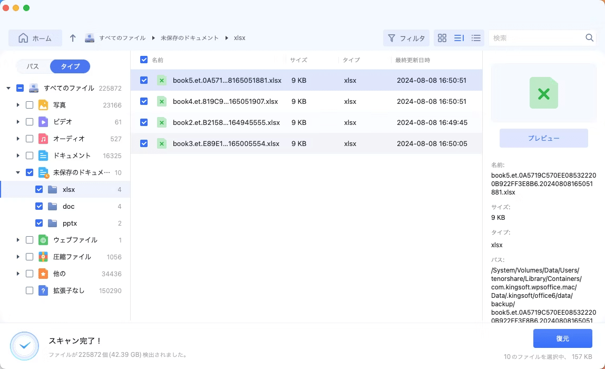Check the ビデオ category checkbox
The height and width of the screenshot is (369, 605).
[x=30, y=122]
